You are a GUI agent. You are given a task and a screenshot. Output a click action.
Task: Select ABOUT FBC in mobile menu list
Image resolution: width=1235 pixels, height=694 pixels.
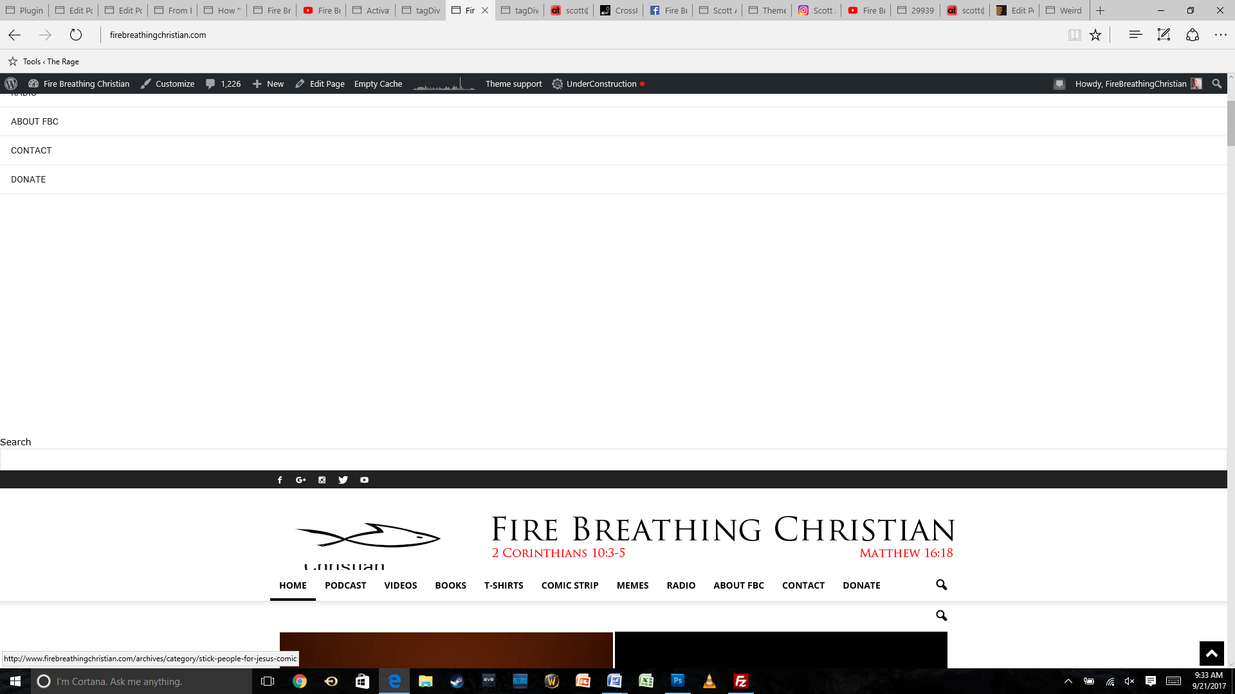click(x=35, y=121)
